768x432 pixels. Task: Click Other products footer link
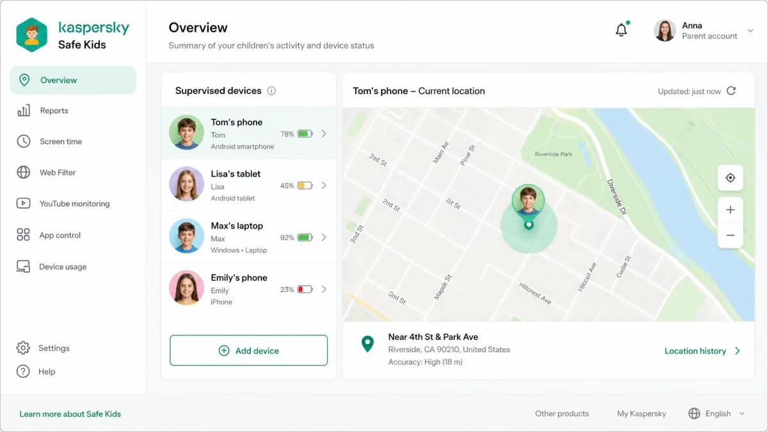click(x=562, y=414)
